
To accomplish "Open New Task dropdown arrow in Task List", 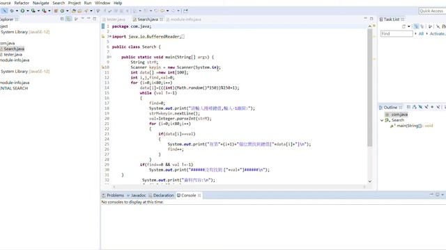I will (409, 26).
